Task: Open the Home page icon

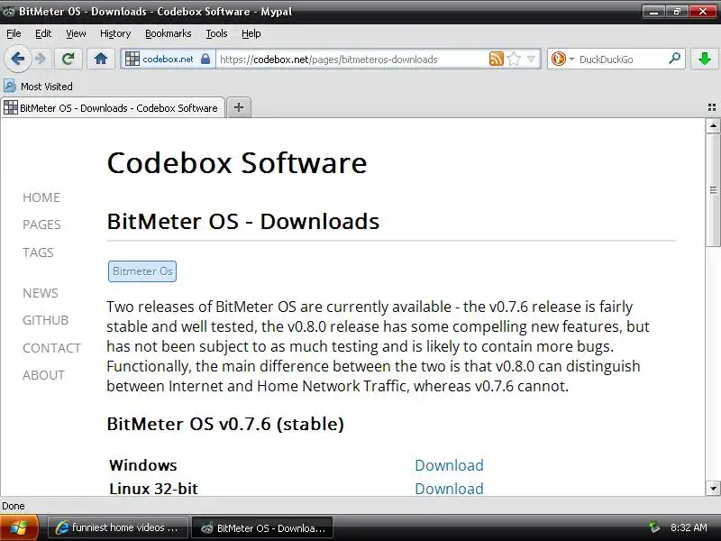Action: point(101,59)
